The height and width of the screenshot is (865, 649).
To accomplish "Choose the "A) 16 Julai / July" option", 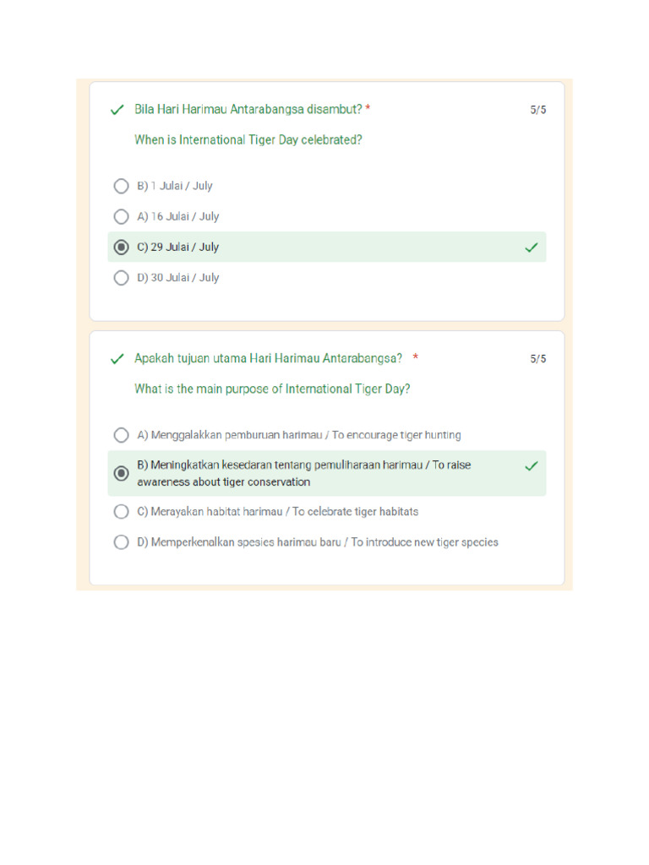I will point(122,216).
